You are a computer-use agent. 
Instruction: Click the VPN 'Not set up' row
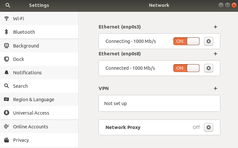159,103
